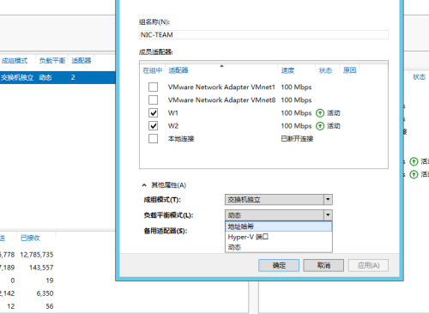Click the VMware Network Adapter VMnet8 row name
Screen dimensions: 429x314
(221, 100)
